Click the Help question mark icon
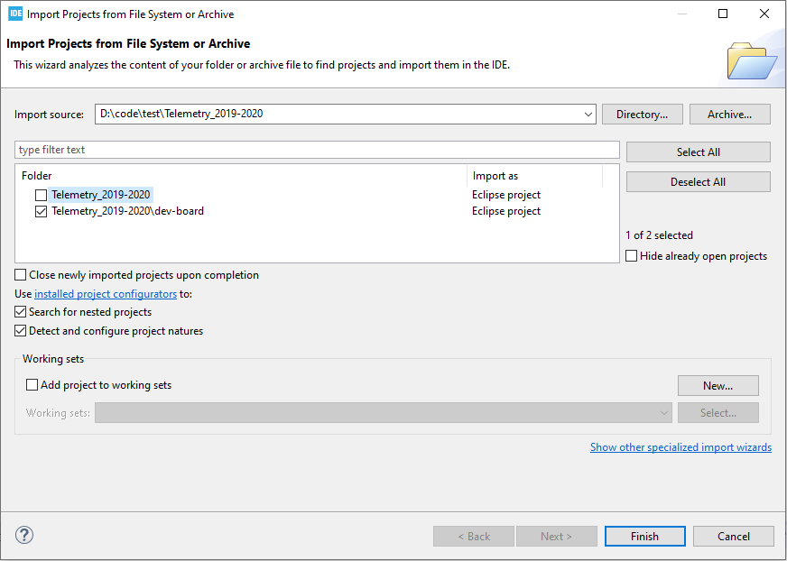Viewport: 787px width, 561px height. [x=24, y=535]
